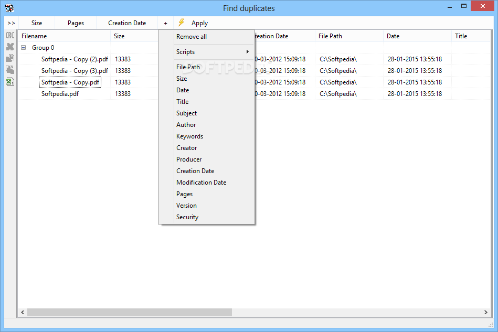Click the Size criterion in the toolbar

point(37,23)
